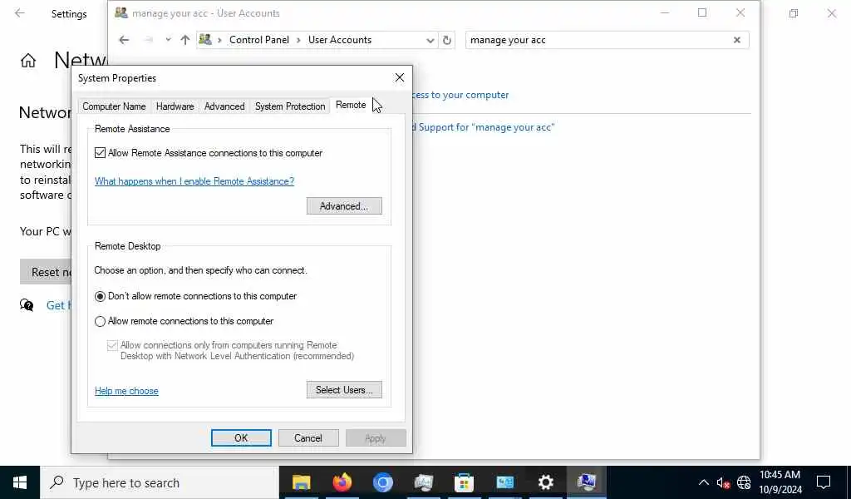851x499 pixels.
Task: Click the muted volume tray icon
Action: [723, 482]
